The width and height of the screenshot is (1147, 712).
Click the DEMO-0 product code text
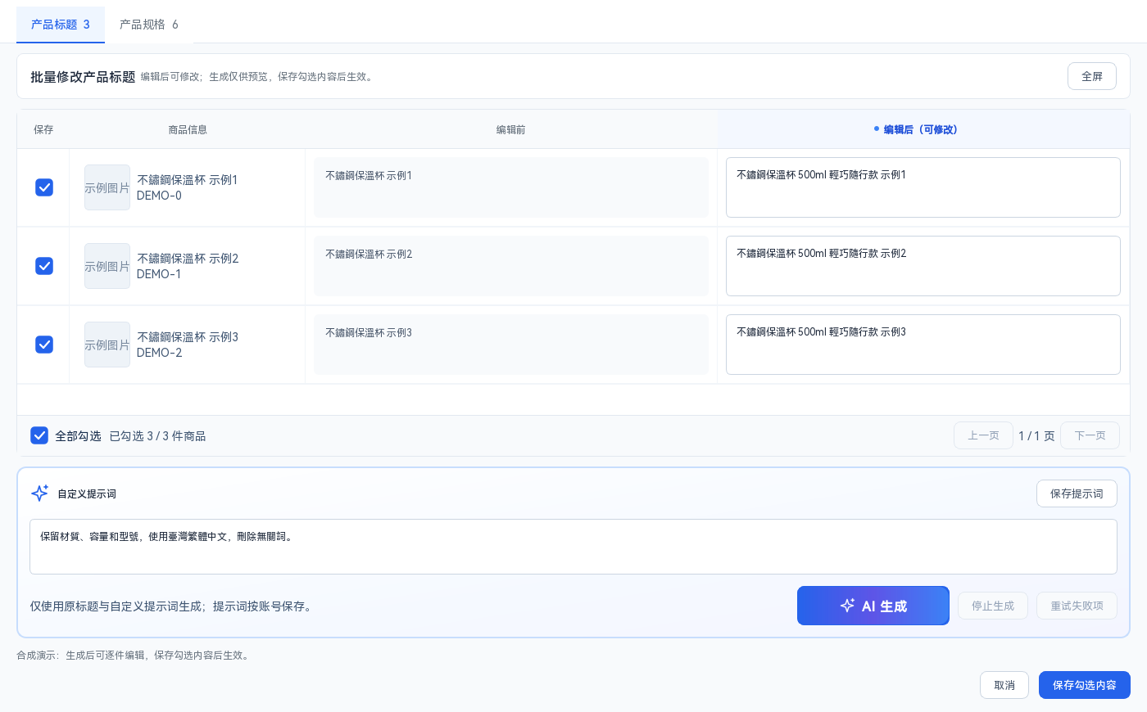pyautogui.click(x=159, y=196)
